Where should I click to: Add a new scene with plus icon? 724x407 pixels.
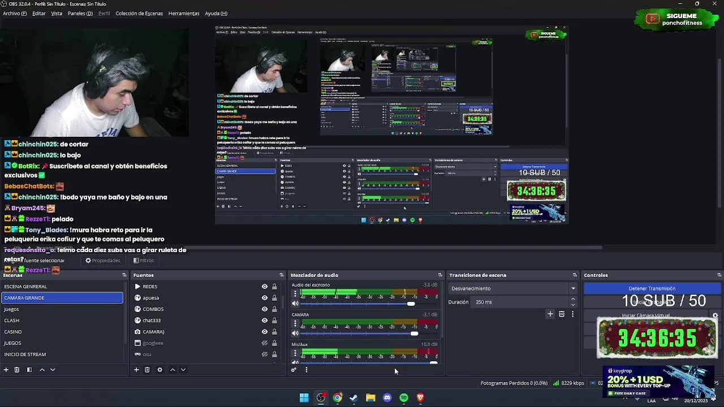pyautogui.click(x=6, y=370)
